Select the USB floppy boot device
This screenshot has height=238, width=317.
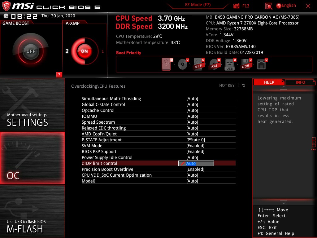pos(246,64)
